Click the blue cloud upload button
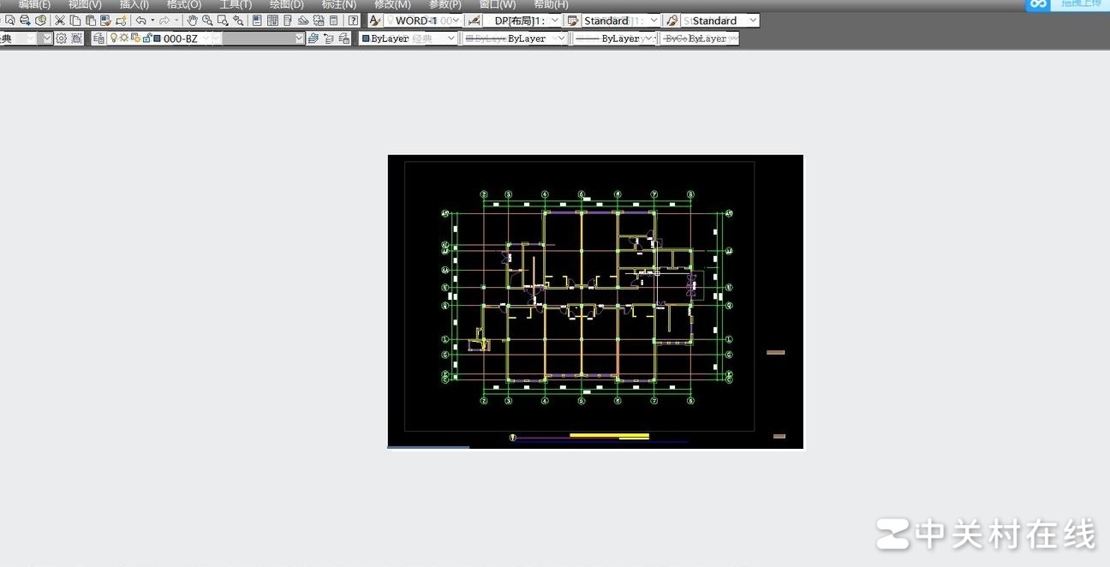 (1039, 4)
